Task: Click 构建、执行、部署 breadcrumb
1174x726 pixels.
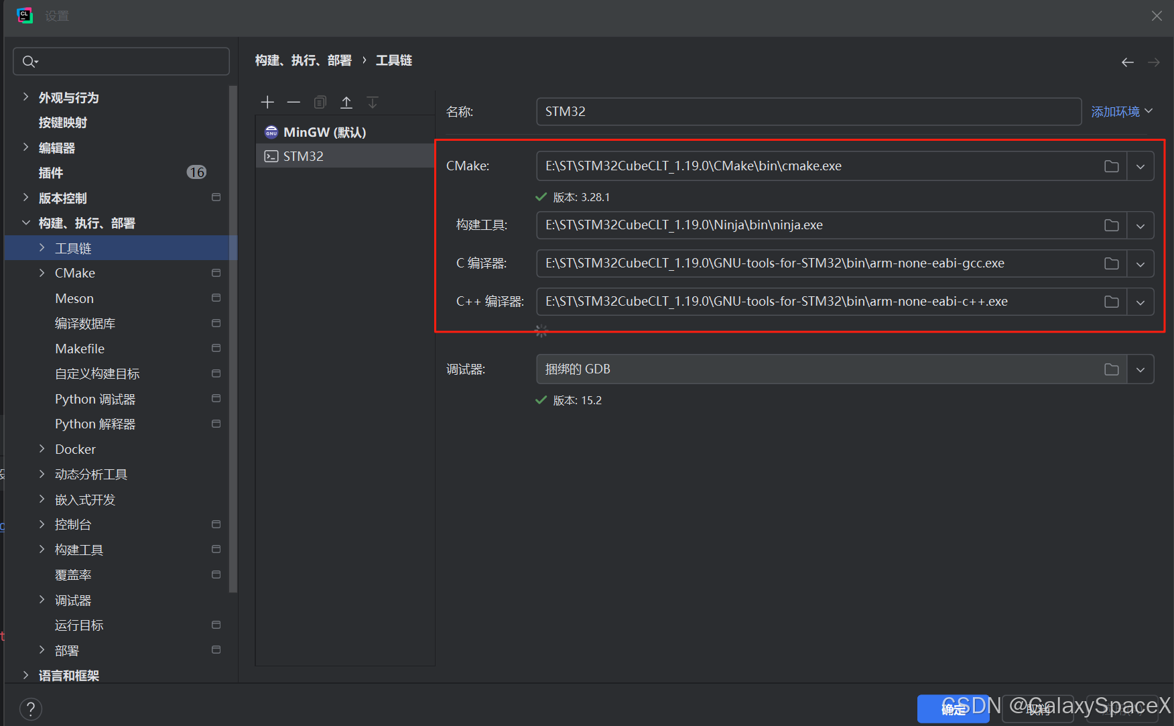Action: (x=304, y=60)
